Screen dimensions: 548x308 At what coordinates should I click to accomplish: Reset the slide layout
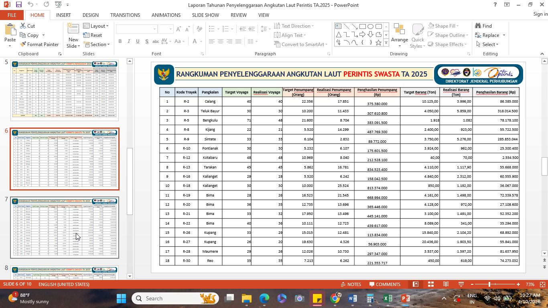(x=93, y=35)
